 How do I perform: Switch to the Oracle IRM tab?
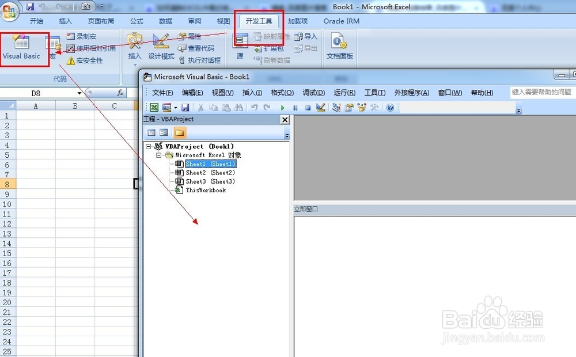pyautogui.click(x=341, y=21)
